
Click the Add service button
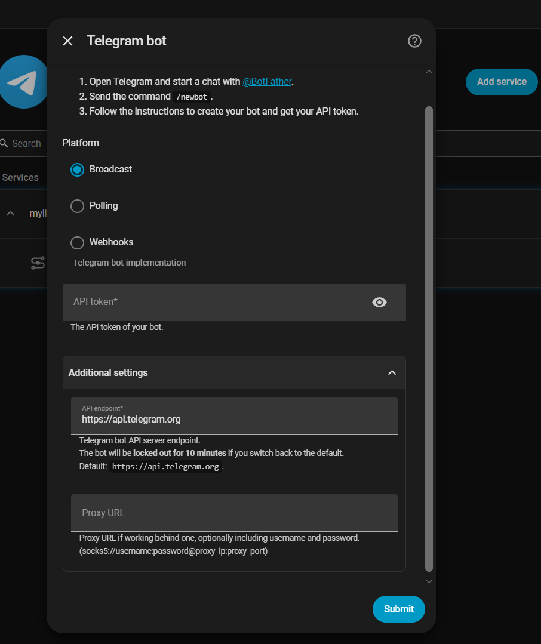(502, 82)
